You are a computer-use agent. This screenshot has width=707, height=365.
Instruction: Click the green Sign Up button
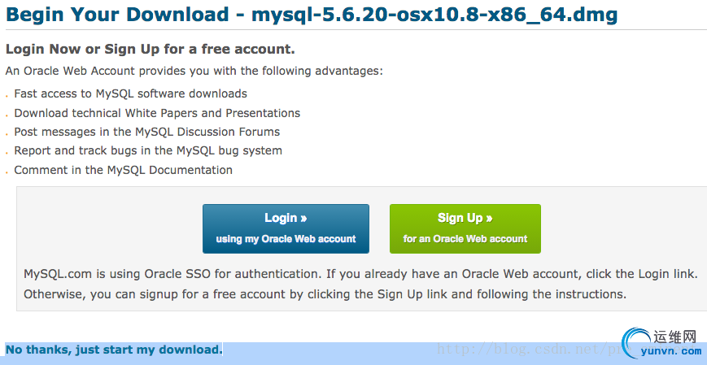click(465, 228)
